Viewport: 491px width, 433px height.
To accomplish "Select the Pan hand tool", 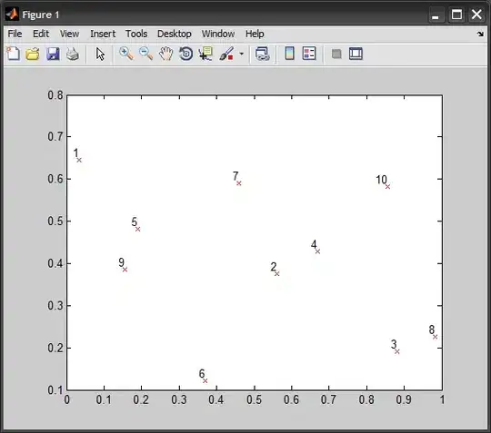I will [165, 54].
